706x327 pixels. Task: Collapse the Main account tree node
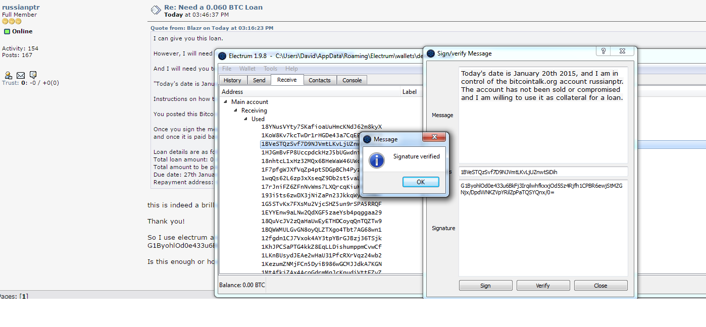226,102
